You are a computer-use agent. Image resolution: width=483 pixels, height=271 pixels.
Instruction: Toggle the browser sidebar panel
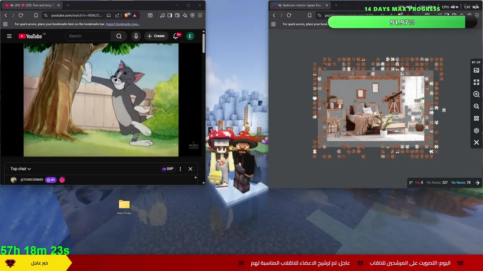pyautogui.click(x=170, y=15)
